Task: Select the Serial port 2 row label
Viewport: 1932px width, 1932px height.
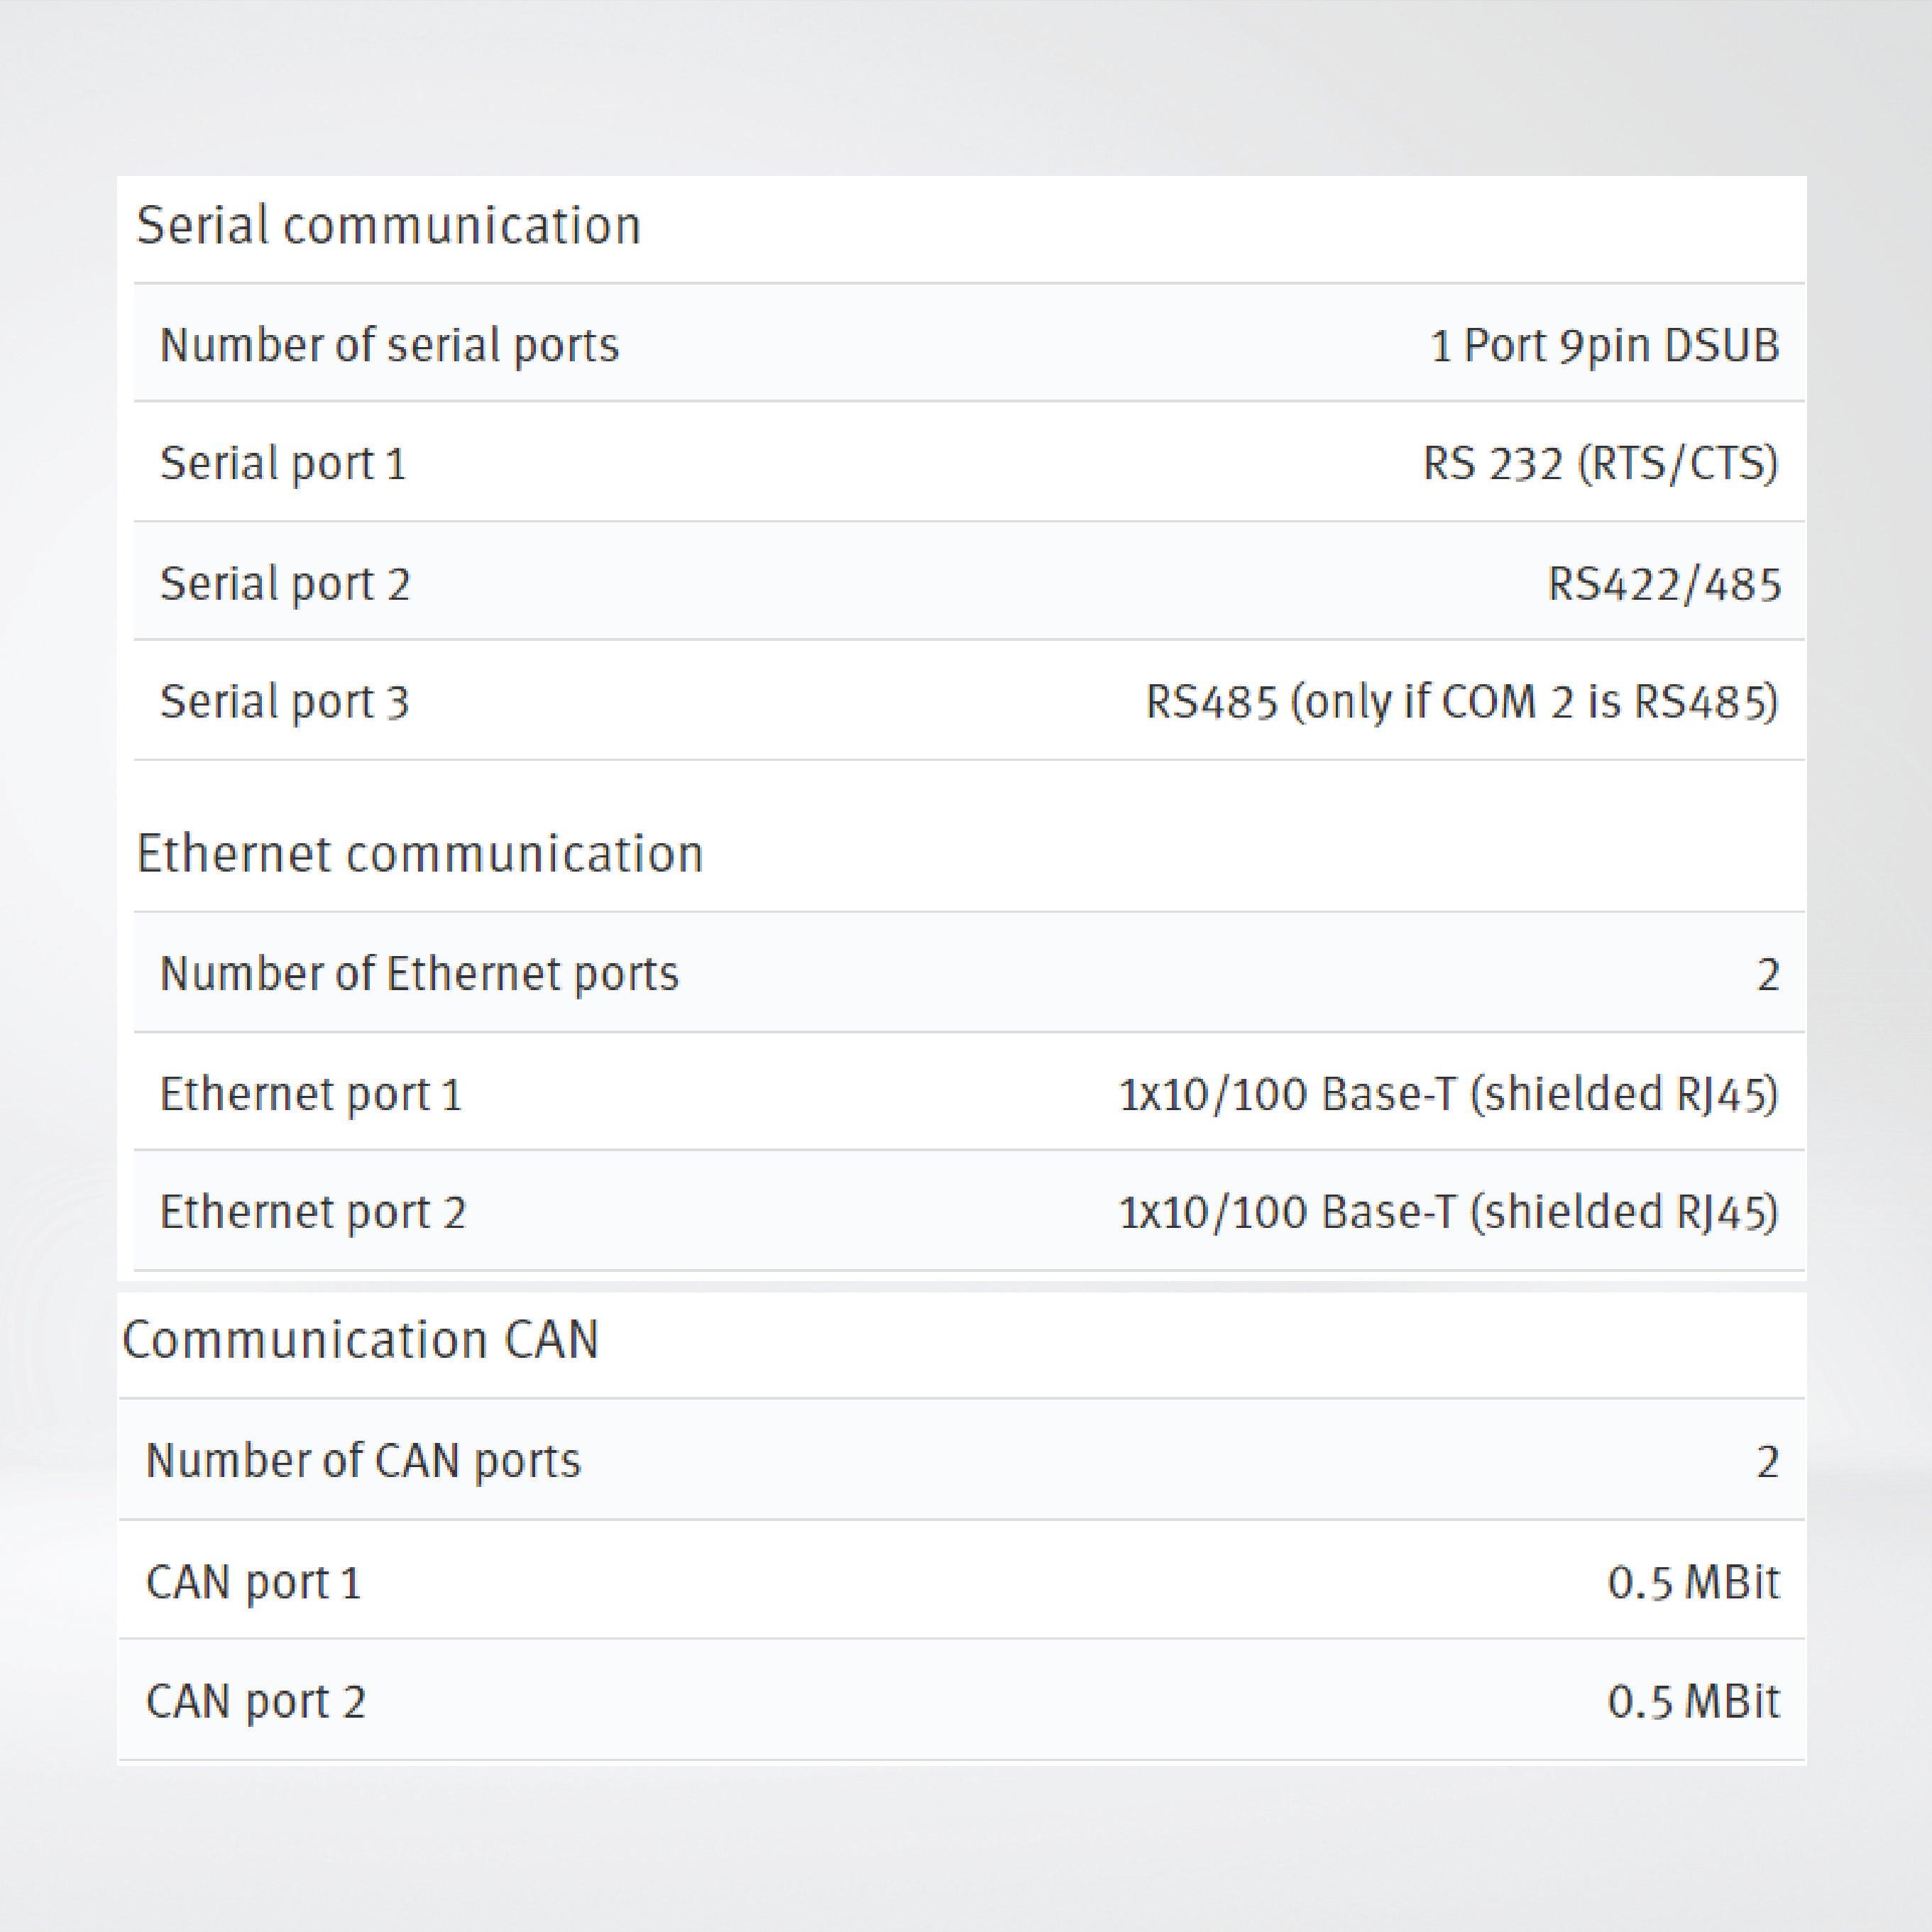Action: point(285,584)
